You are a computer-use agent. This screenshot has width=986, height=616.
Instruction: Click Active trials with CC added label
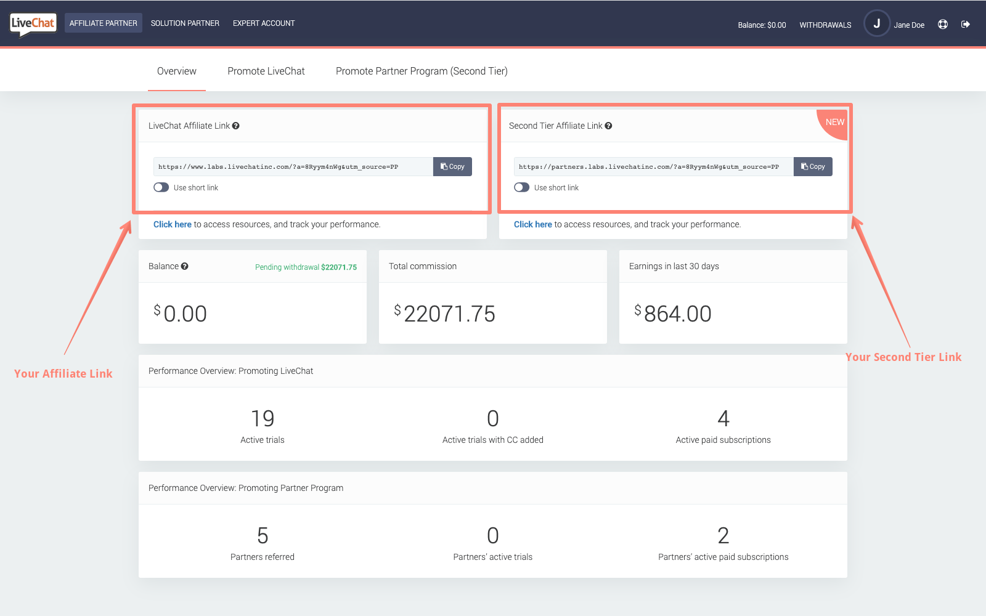(x=493, y=440)
